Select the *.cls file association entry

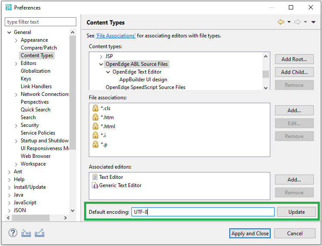coord(106,108)
